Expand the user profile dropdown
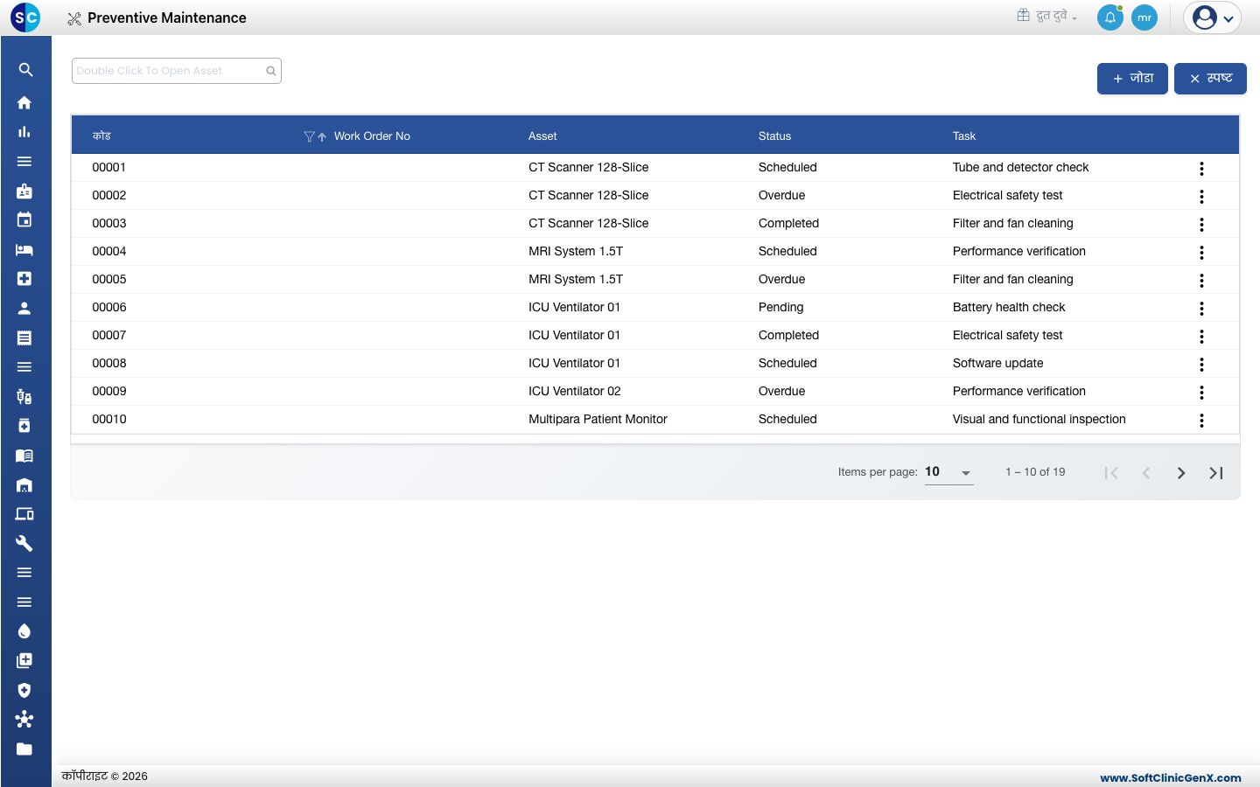The height and width of the screenshot is (787, 1260). [1213, 17]
